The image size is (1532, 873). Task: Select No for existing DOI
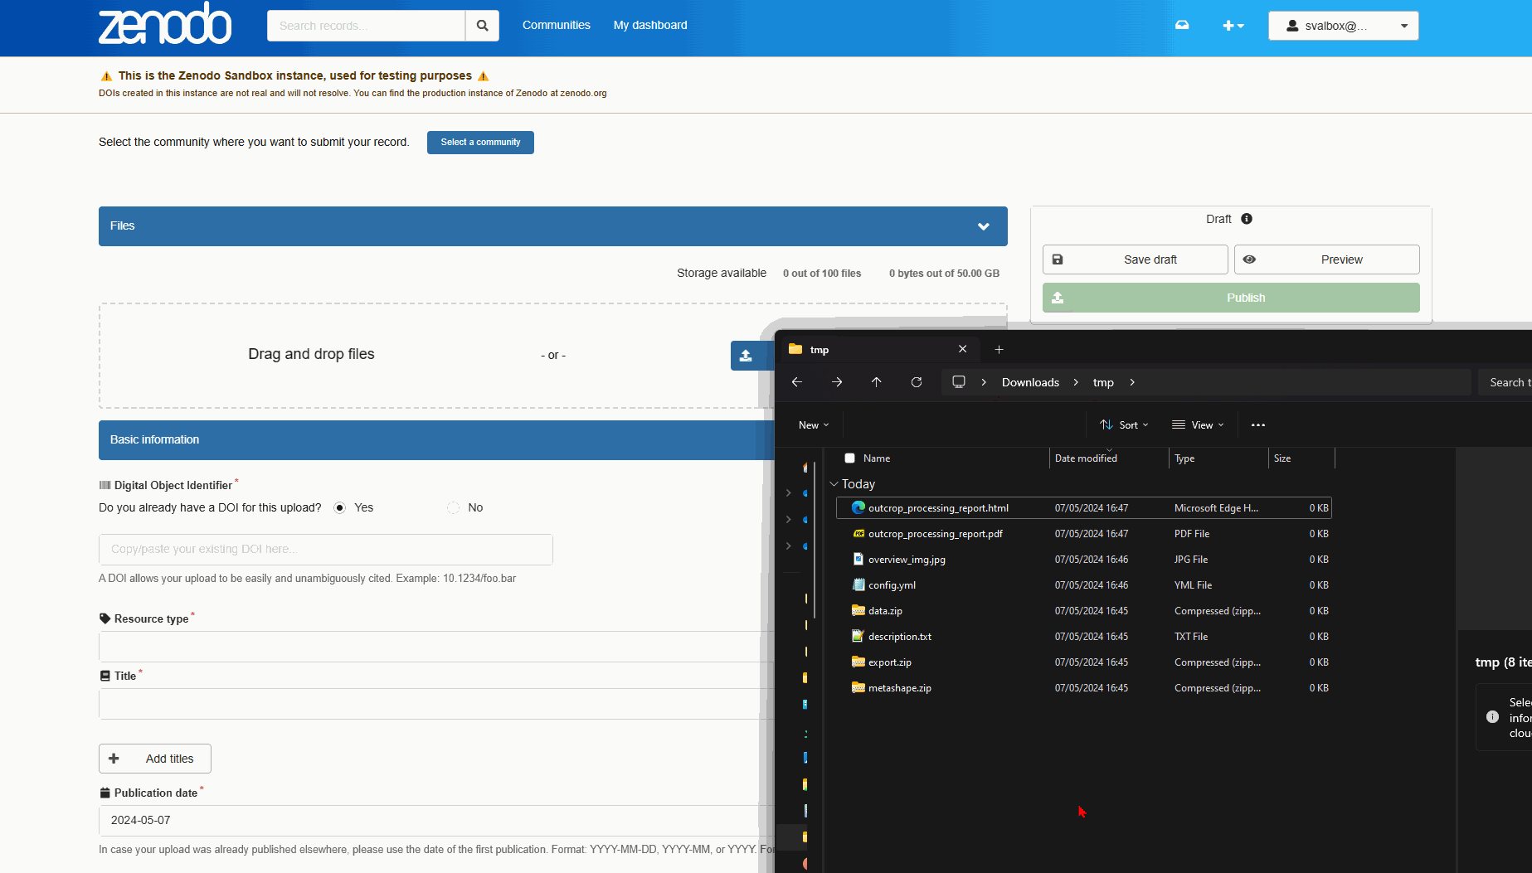point(453,508)
